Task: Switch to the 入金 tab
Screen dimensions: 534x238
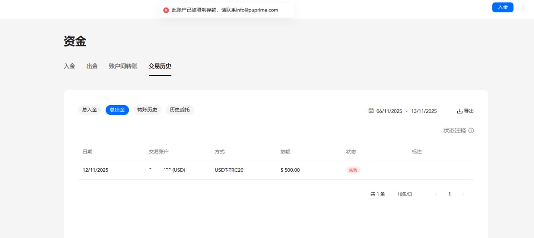Action: 70,66
